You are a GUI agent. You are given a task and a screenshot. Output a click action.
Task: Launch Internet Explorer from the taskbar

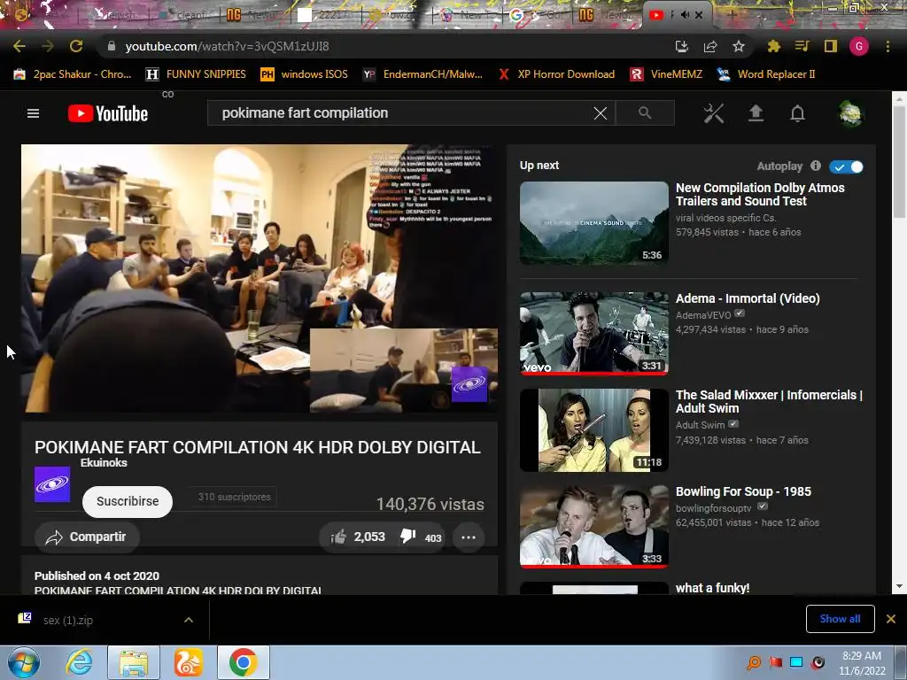pos(79,662)
